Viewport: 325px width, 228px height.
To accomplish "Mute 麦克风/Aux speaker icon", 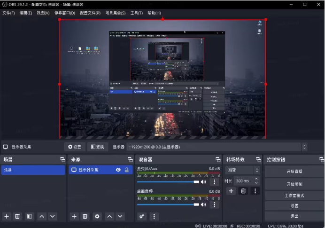I will pos(203,182).
